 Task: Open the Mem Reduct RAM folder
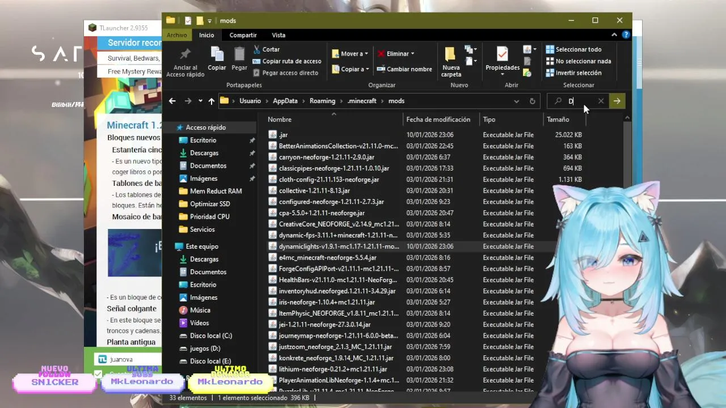coord(216,191)
